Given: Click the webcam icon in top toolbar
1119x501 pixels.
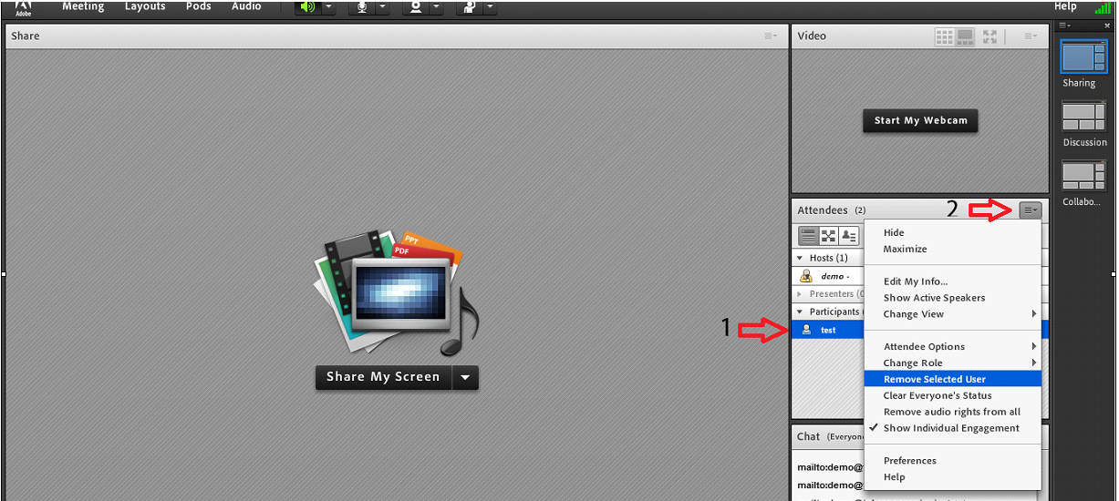Looking at the screenshot, I should pyautogui.click(x=416, y=7).
